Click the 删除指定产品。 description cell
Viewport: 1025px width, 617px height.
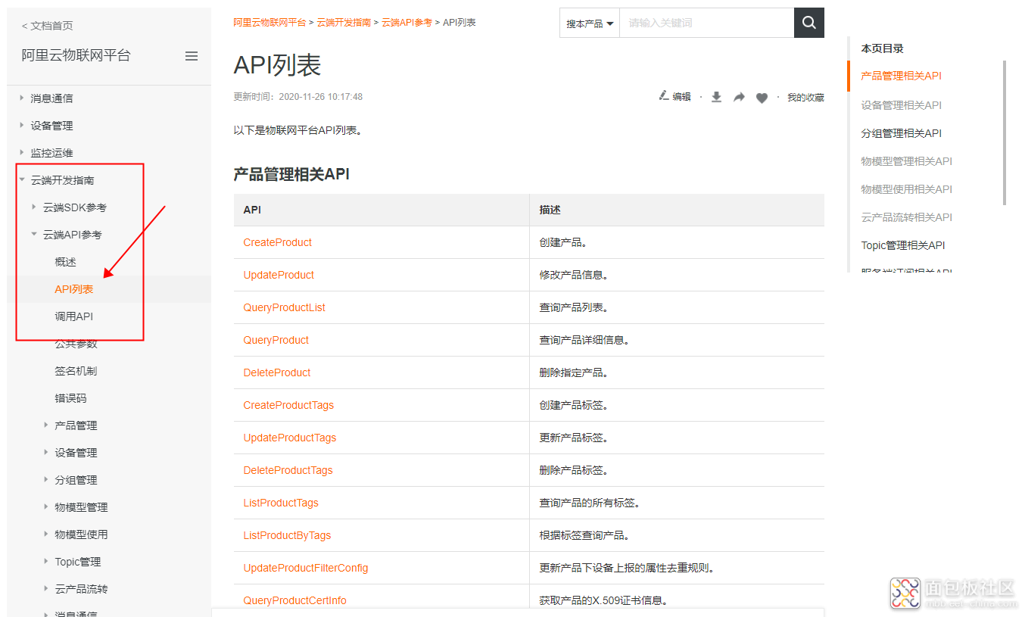677,372
